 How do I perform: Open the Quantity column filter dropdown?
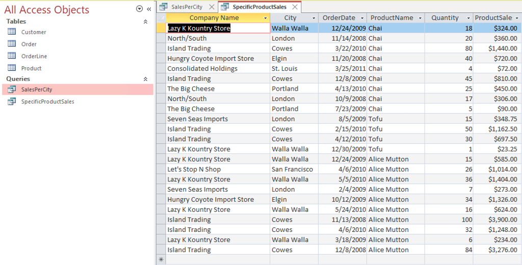coord(468,18)
